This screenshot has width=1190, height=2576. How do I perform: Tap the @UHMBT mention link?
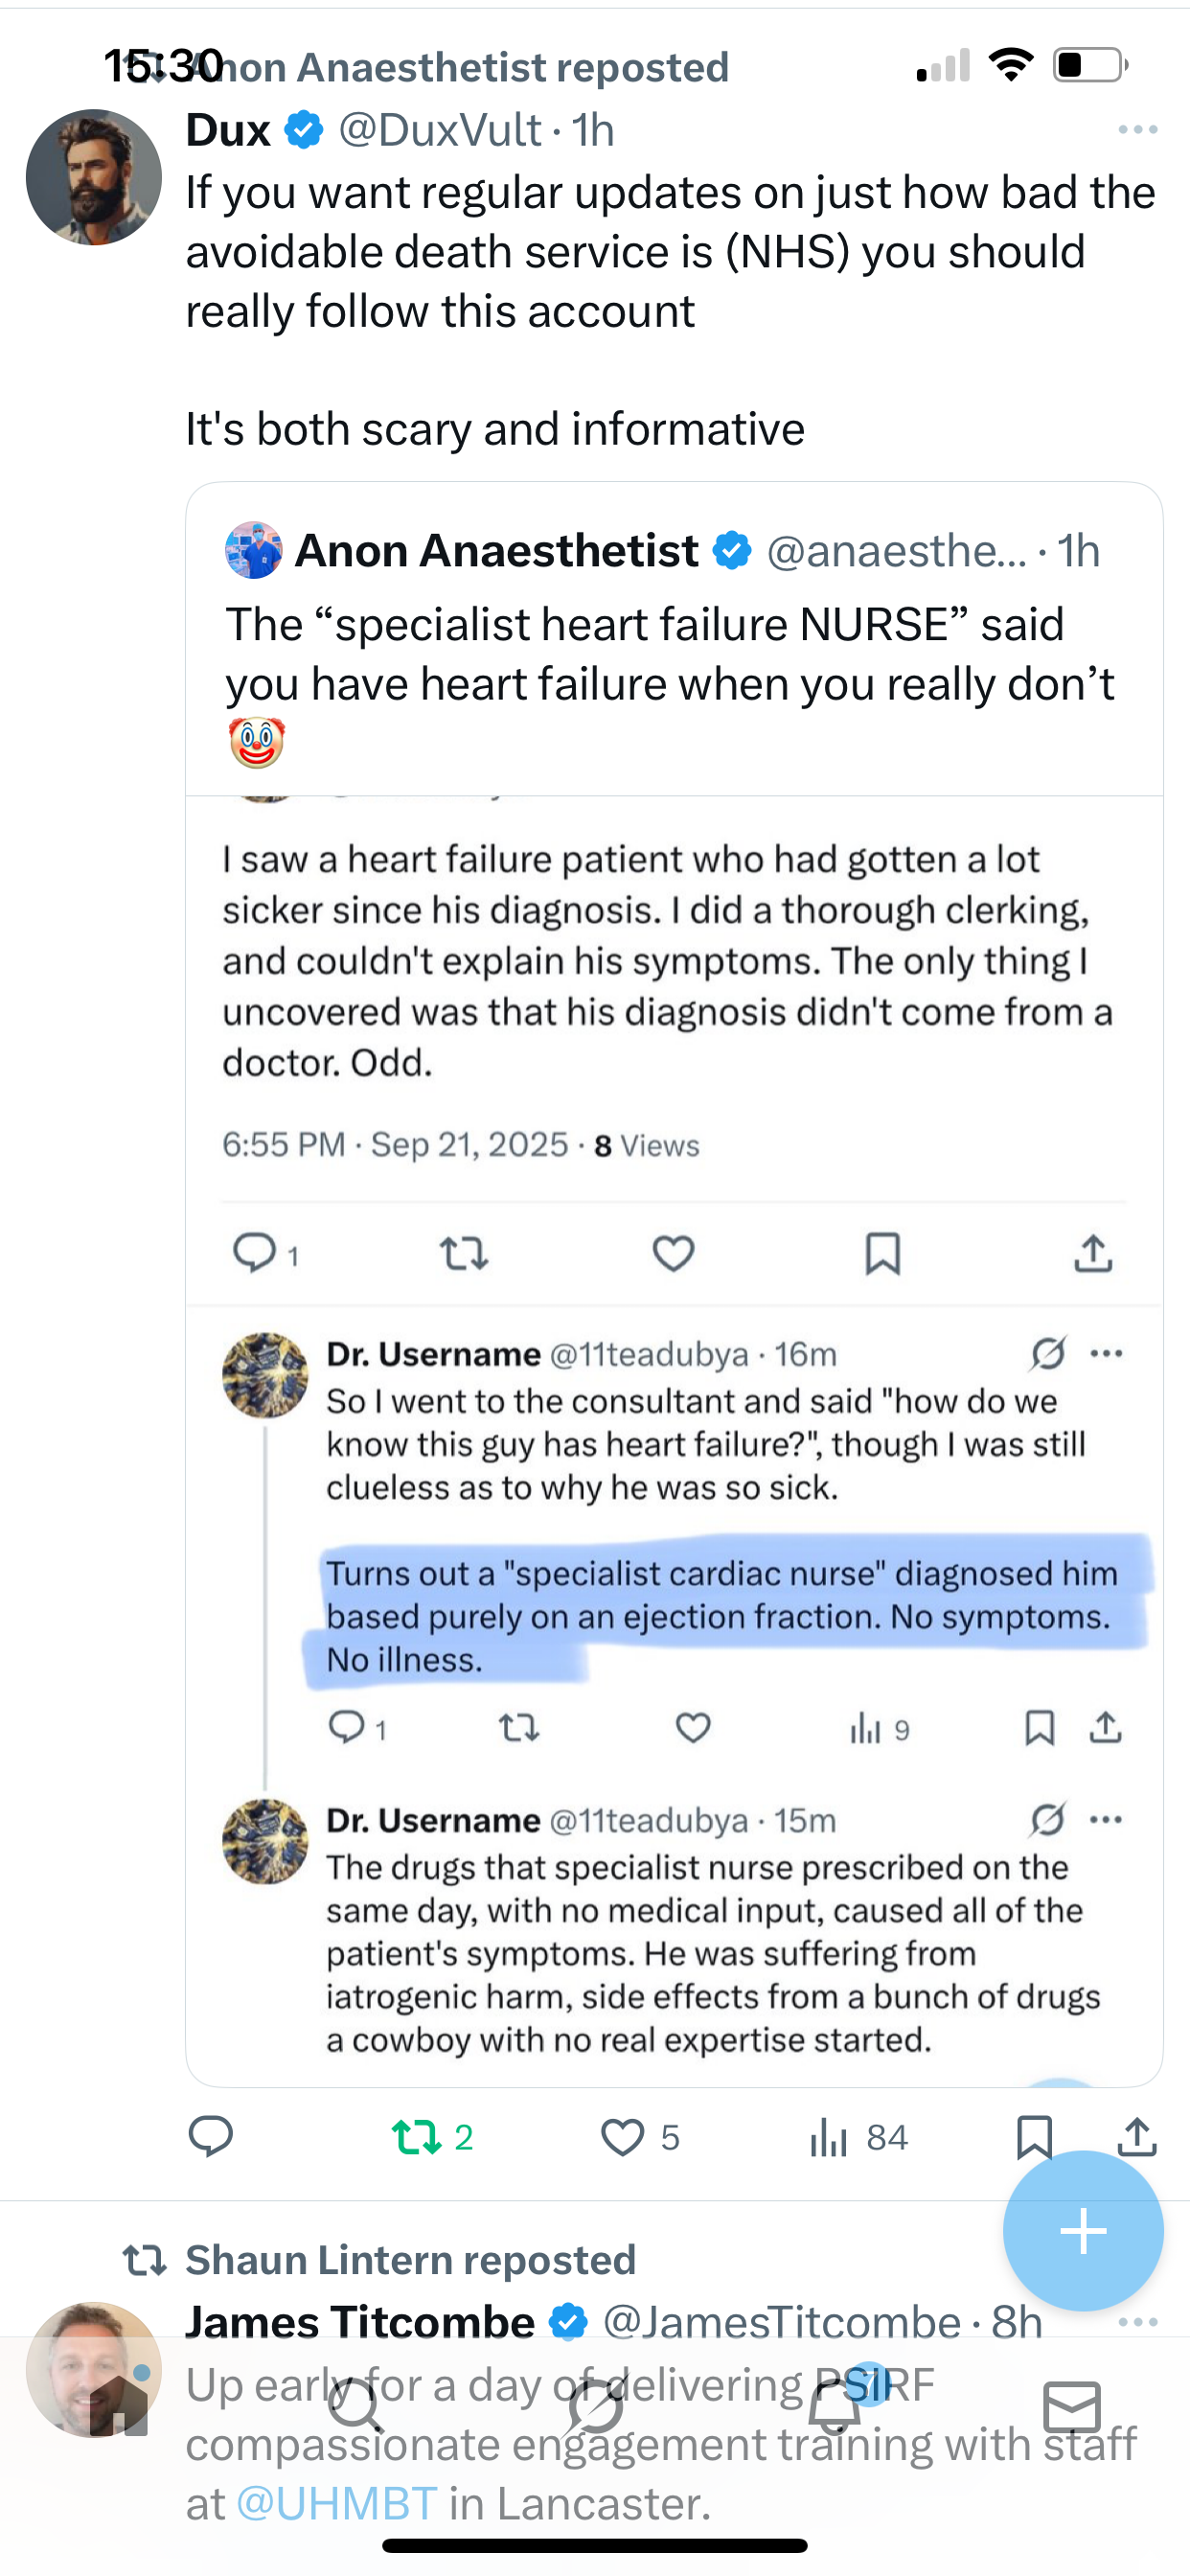coord(337,2504)
